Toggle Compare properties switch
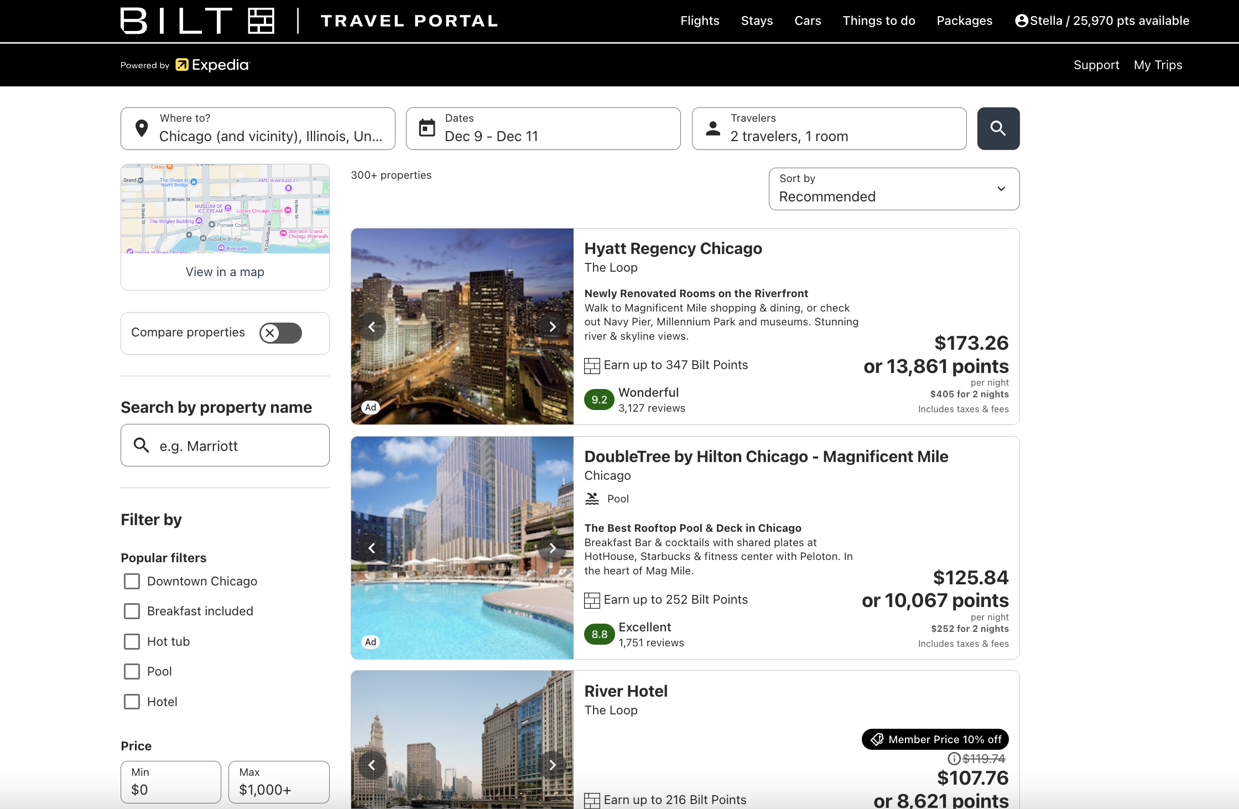Screen dimensions: 1239x809 point(280,333)
